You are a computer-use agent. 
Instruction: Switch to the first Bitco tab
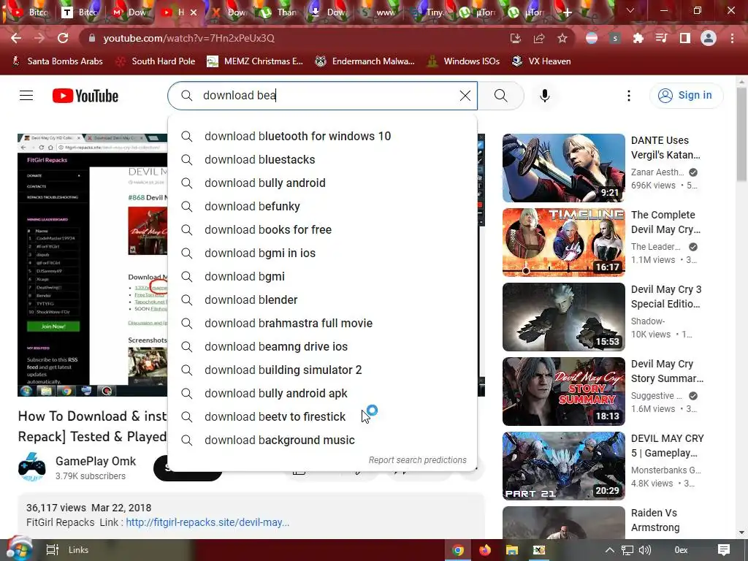coord(31,12)
